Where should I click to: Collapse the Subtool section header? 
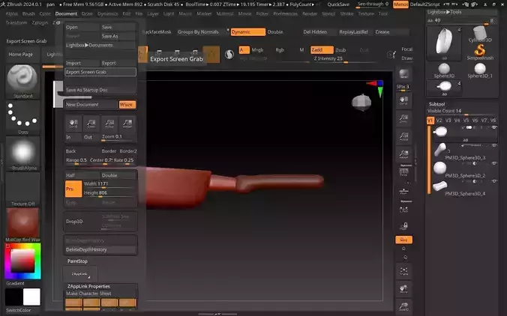click(x=436, y=104)
